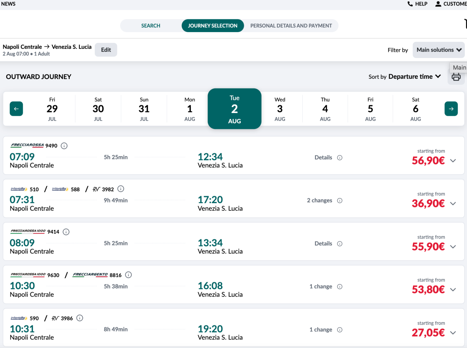
Task: Open info icon for Frecciargento 8816 journey
Action: point(128,275)
